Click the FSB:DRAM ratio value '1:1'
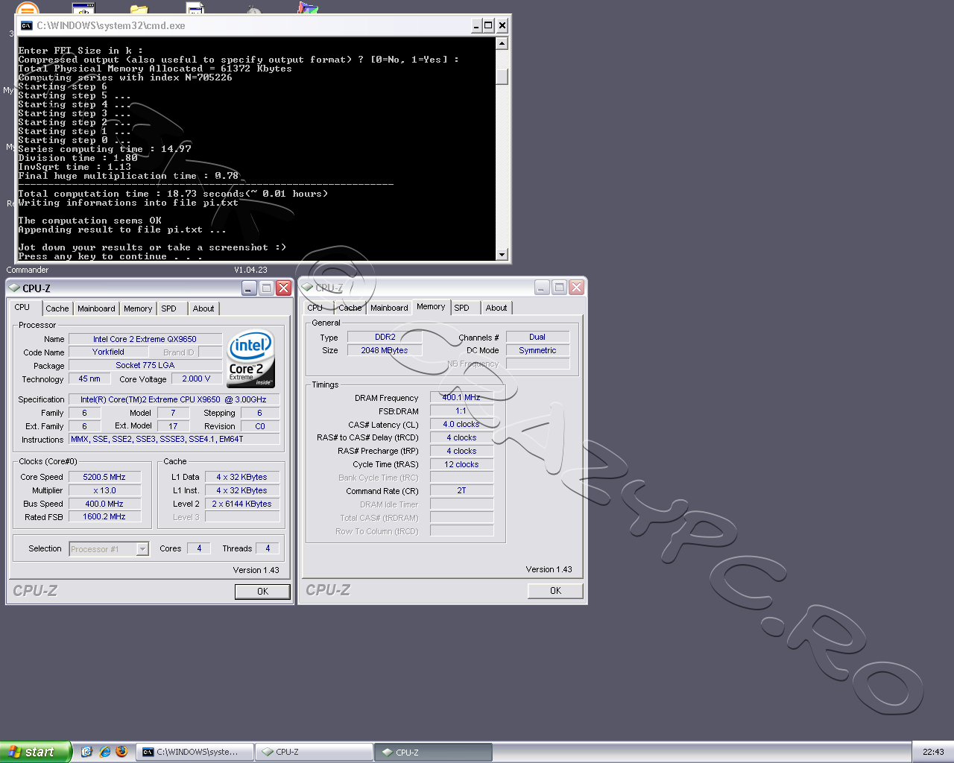This screenshot has width=954, height=763. pos(461,411)
